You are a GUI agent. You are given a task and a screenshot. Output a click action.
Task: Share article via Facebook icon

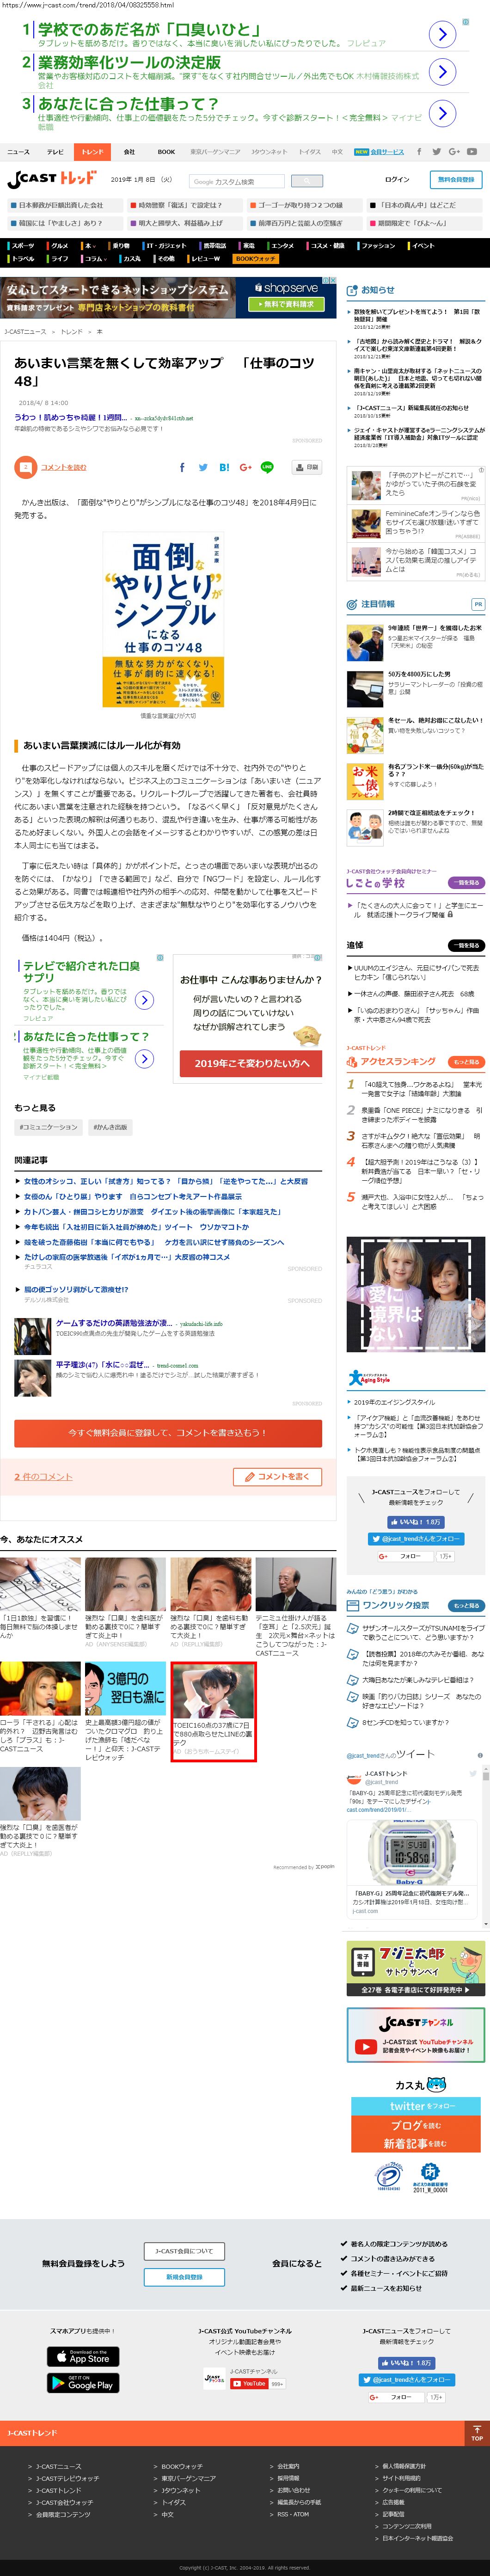[182, 467]
